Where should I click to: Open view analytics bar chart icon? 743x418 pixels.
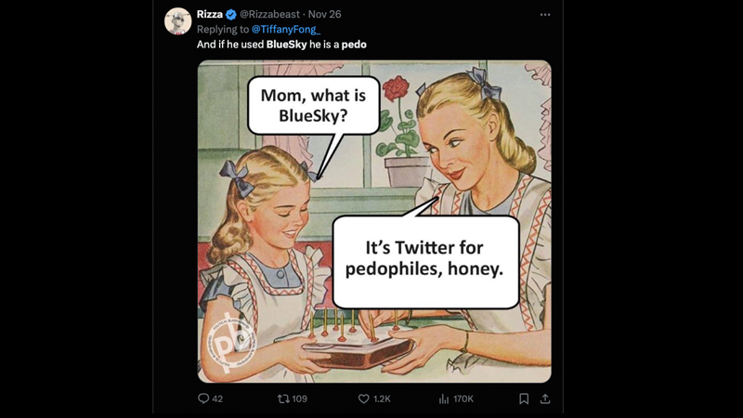coord(444,399)
